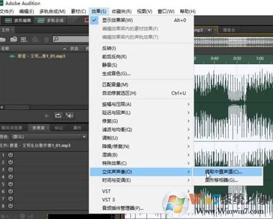273x219 pixels.
Task: Toggle power for effect slot 8
Action: [11, 206]
